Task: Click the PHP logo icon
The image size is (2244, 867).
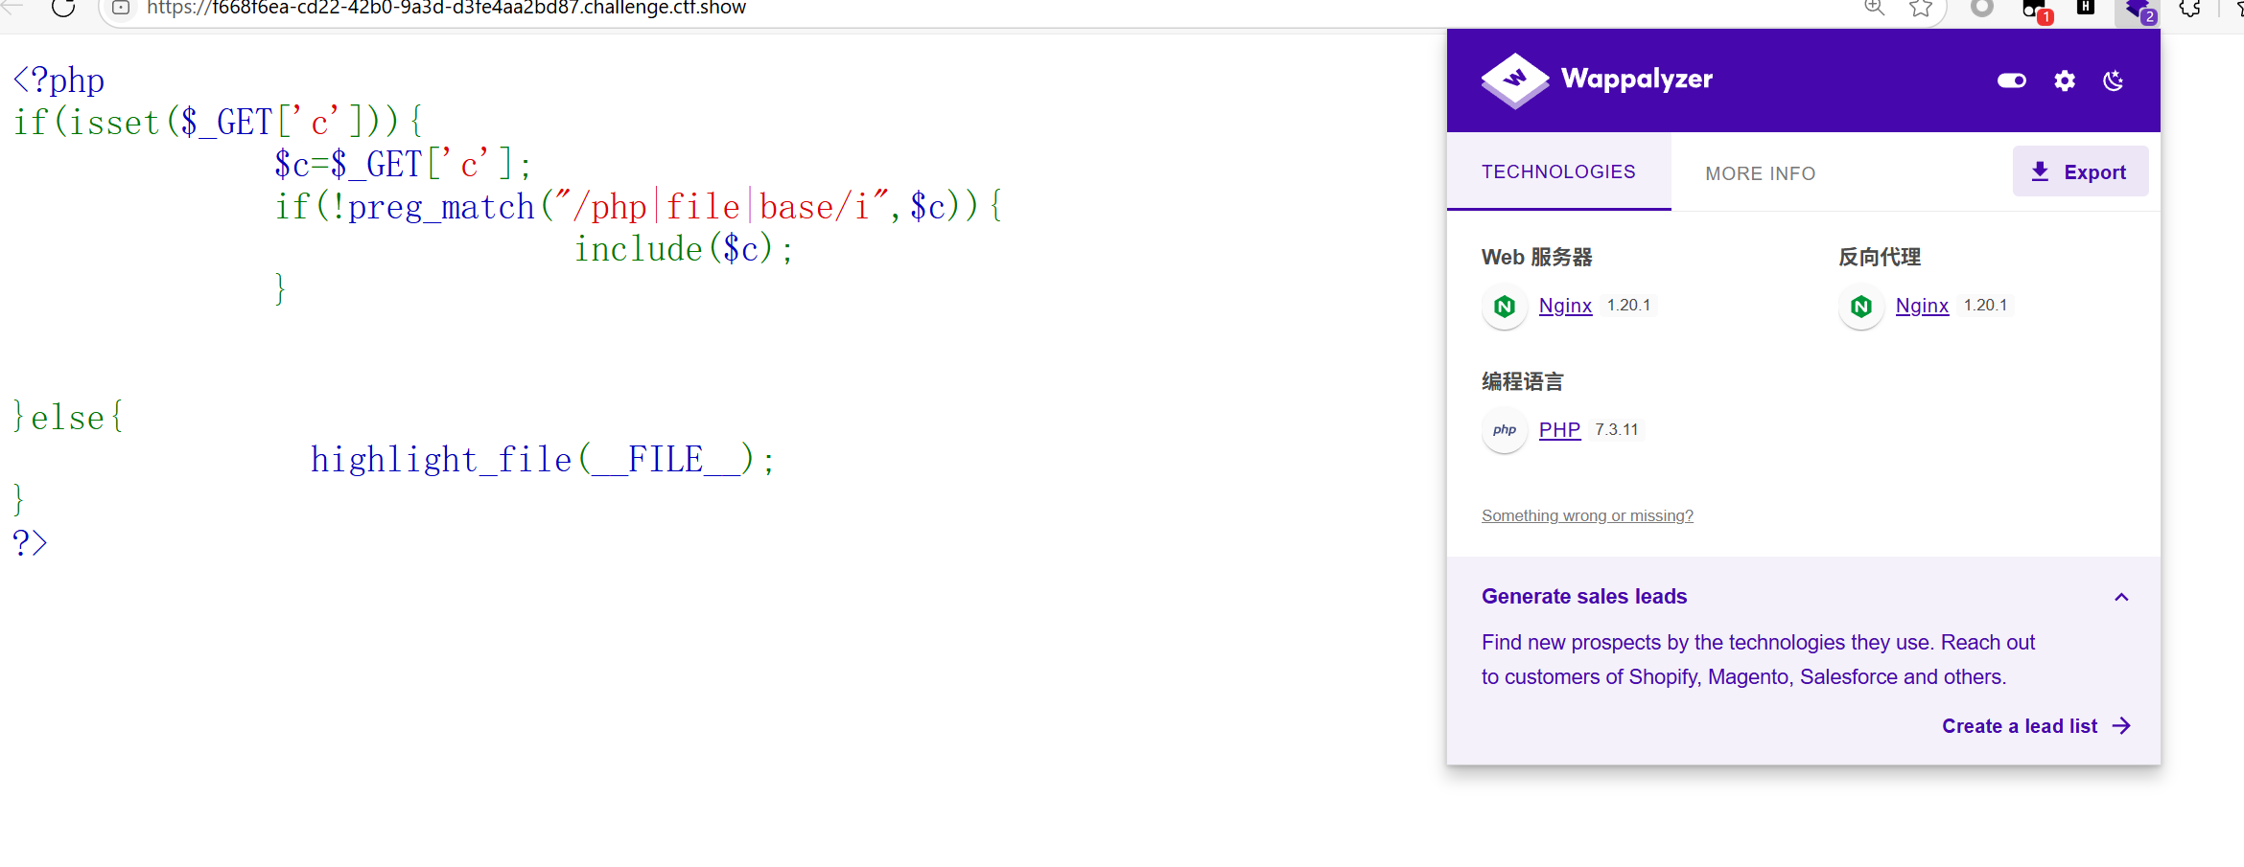Action: 1505,430
